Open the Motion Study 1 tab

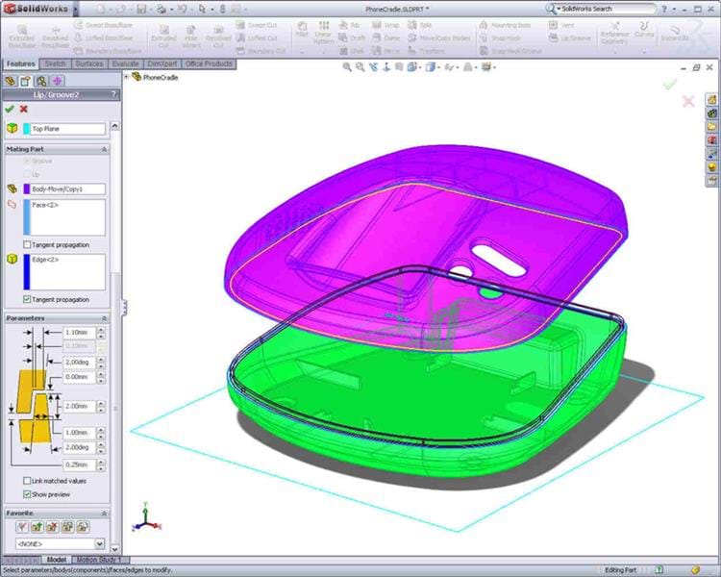coord(99,560)
